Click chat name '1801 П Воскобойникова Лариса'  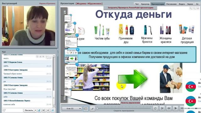tap(17, 101)
